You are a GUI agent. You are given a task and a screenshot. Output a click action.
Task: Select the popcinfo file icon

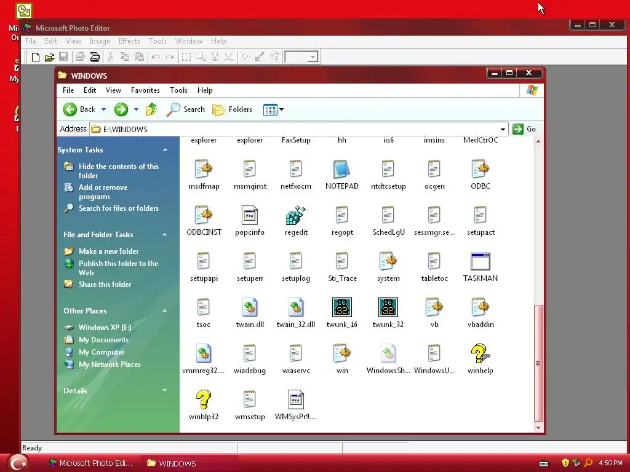coord(250,215)
